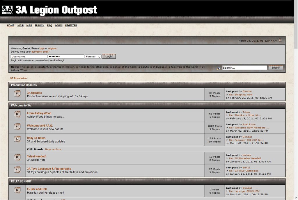Viewport: 298px width, 200px height.
Task: Open the Re: 3A Toys Catalogue post
Action: tap(244, 171)
